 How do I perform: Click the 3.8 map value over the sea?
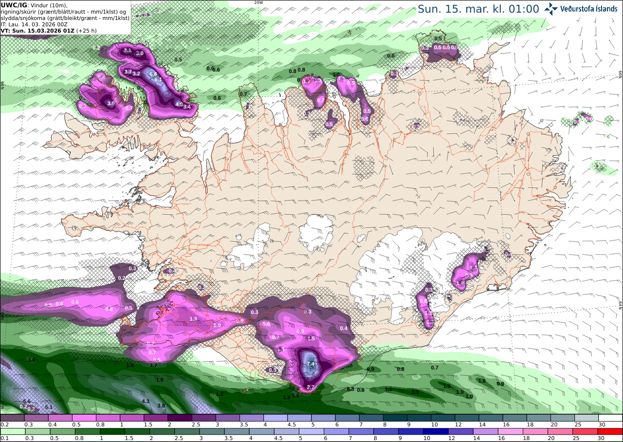pyautogui.click(x=161, y=405)
